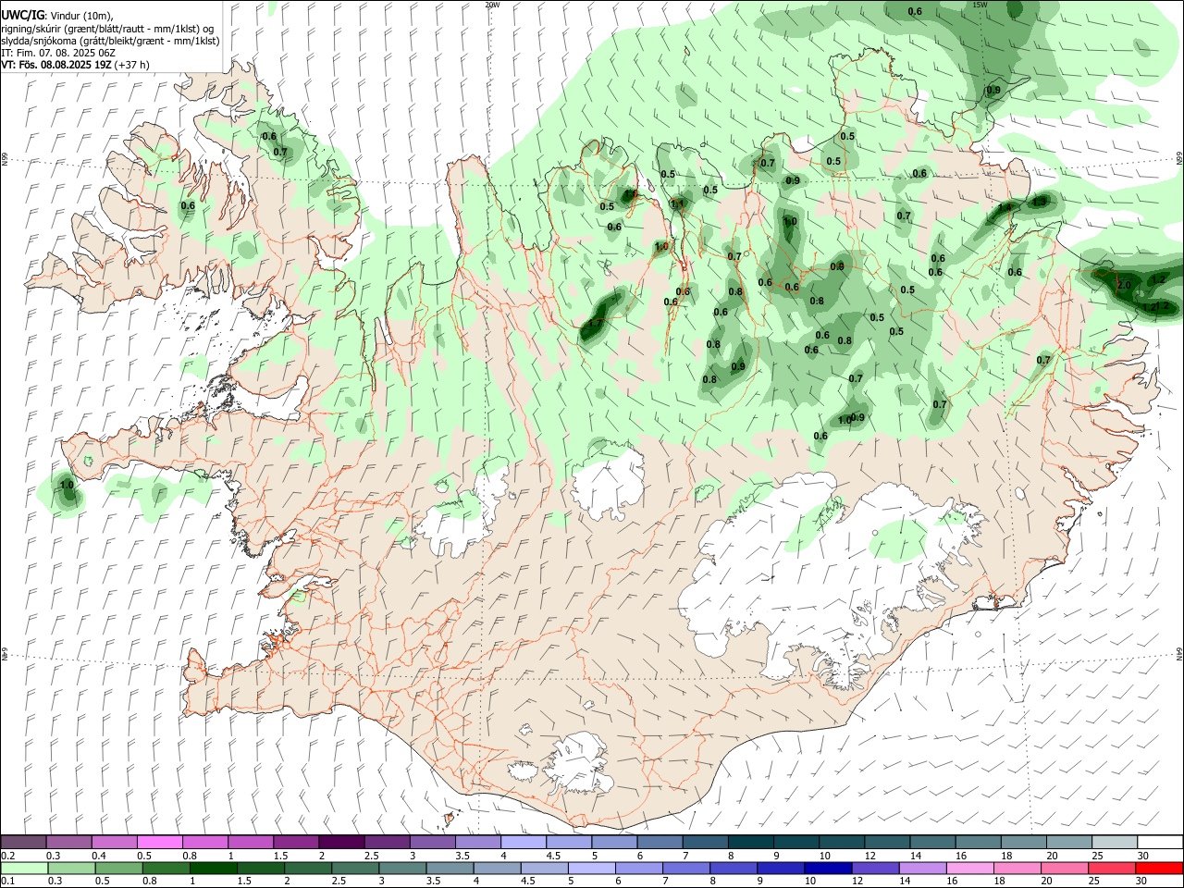Pick the red-pink rain swatch between 25 and 30

(x=1111, y=868)
